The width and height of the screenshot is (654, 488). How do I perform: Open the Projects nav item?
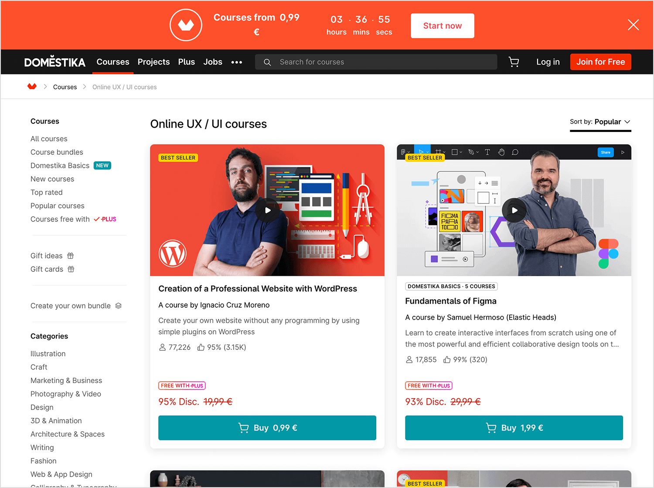[153, 62]
